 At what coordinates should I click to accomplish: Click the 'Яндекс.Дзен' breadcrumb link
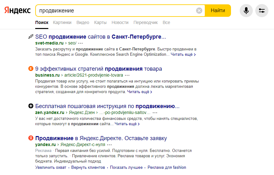[82, 112]
